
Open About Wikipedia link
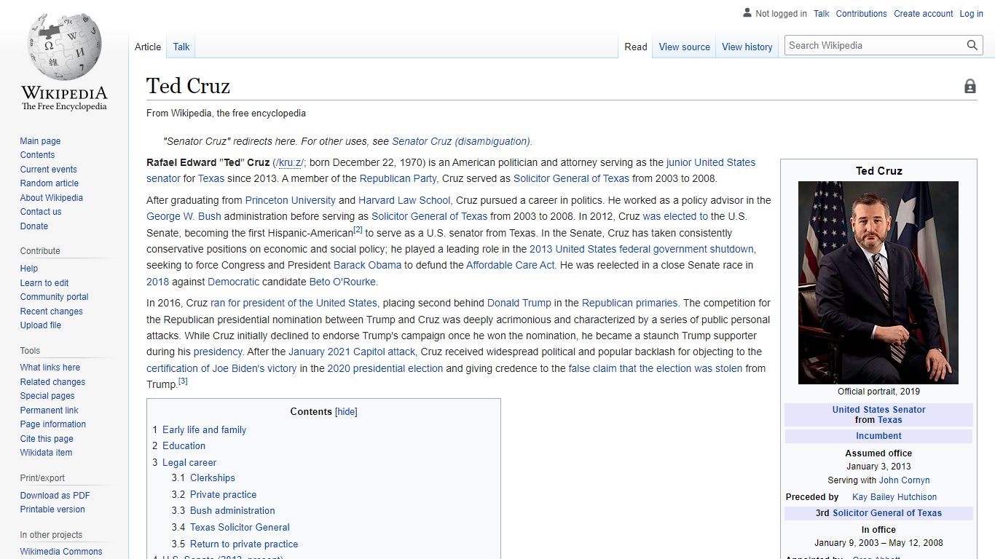coord(51,198)
